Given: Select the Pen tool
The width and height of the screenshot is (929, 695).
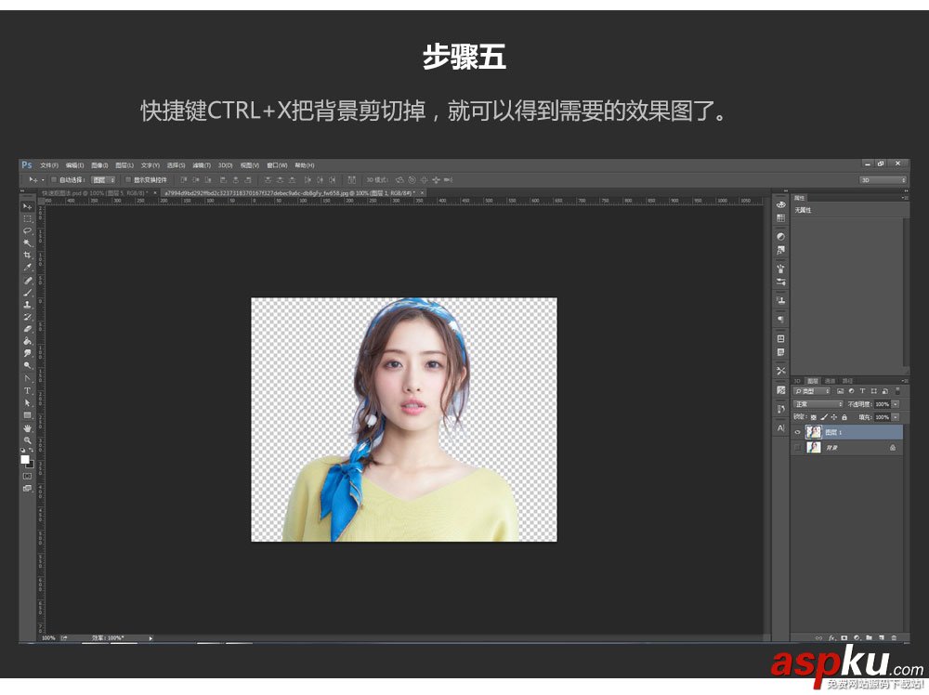Looking at the screenshot, I should coord(27,378).
